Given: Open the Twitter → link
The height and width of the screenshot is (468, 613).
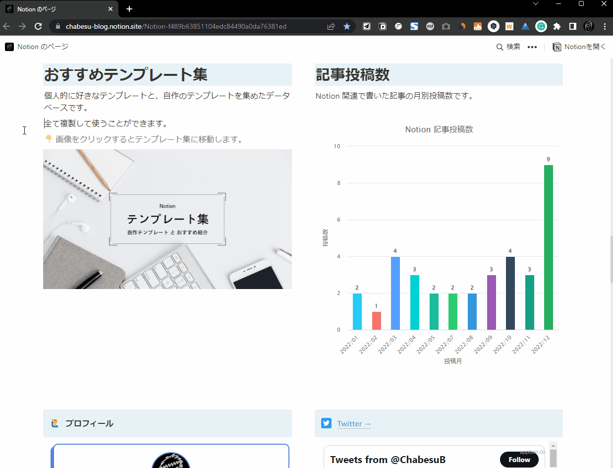Looking at the screenshot, I should tap(354, 423).
